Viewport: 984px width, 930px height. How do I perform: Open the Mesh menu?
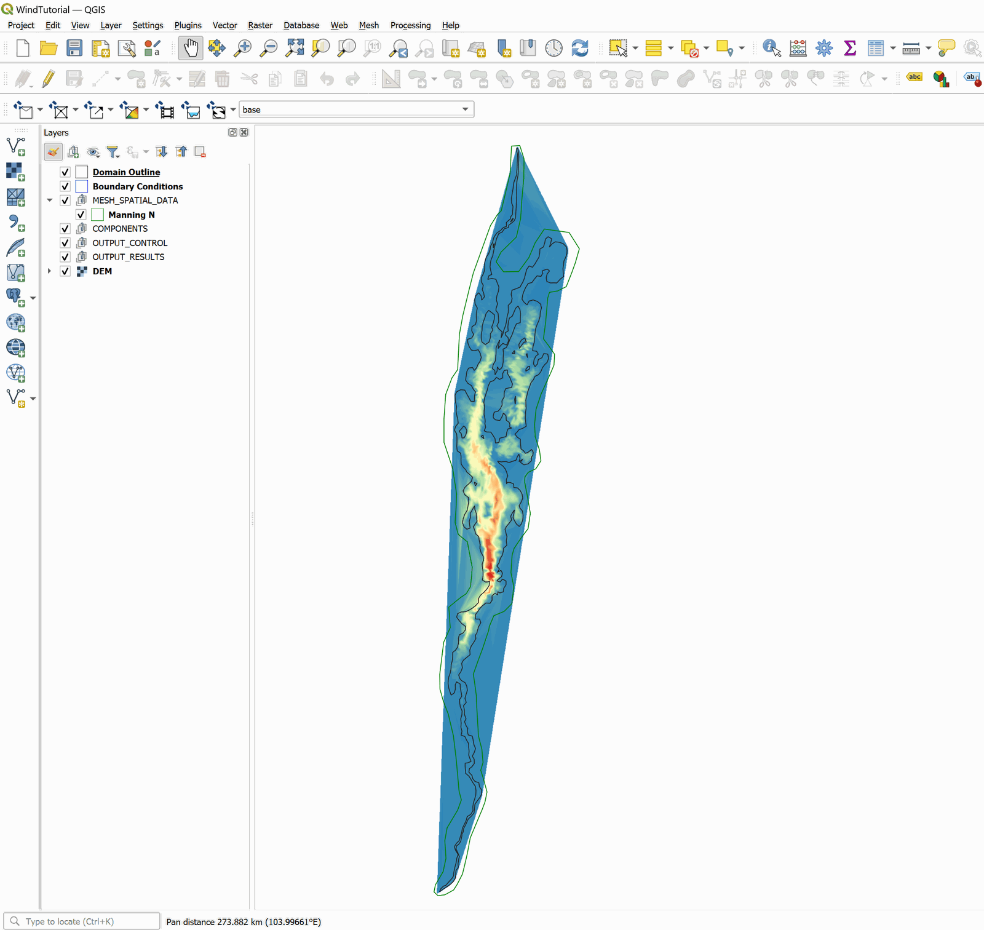click(368, 25)
